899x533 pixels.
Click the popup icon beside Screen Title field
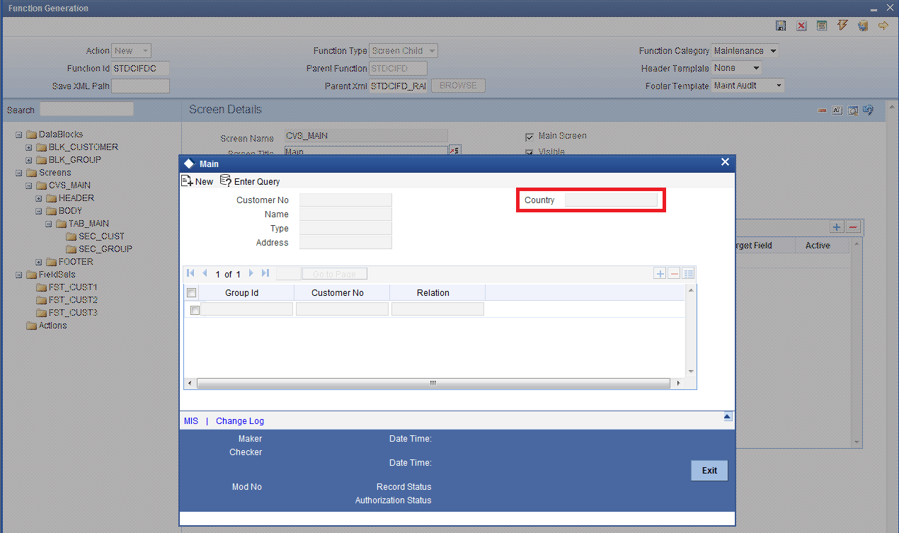tap(454, 151)
